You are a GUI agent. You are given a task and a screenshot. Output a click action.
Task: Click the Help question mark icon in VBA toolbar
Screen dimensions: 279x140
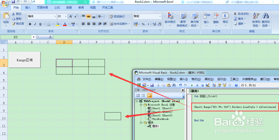pyautogui.click(x=236, y=85)
